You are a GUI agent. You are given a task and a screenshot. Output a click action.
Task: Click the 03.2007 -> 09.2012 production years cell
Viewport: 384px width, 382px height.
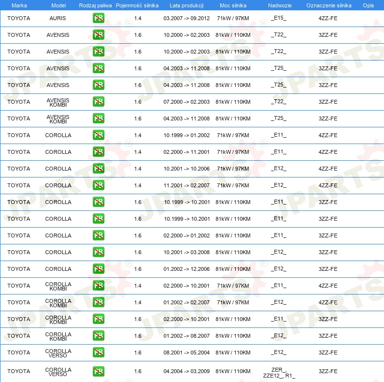pos(187,18)
